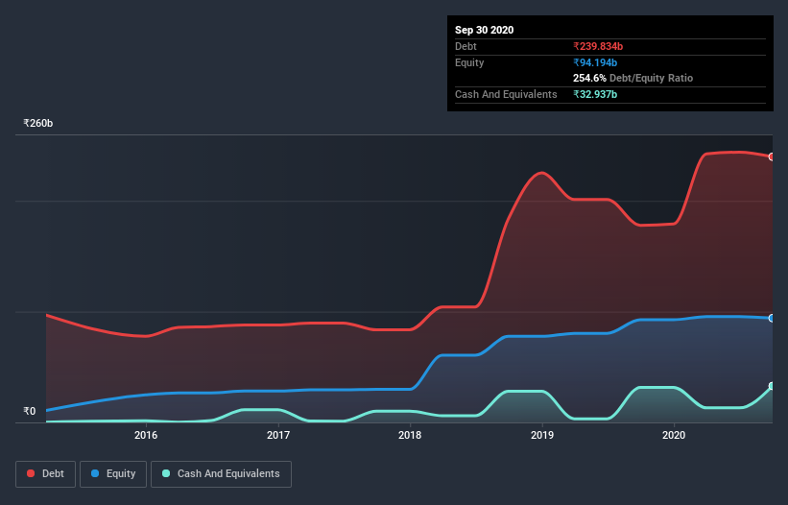Click the ₹260b y-axis label
The image size is (788, 505).
click(37, 123)
